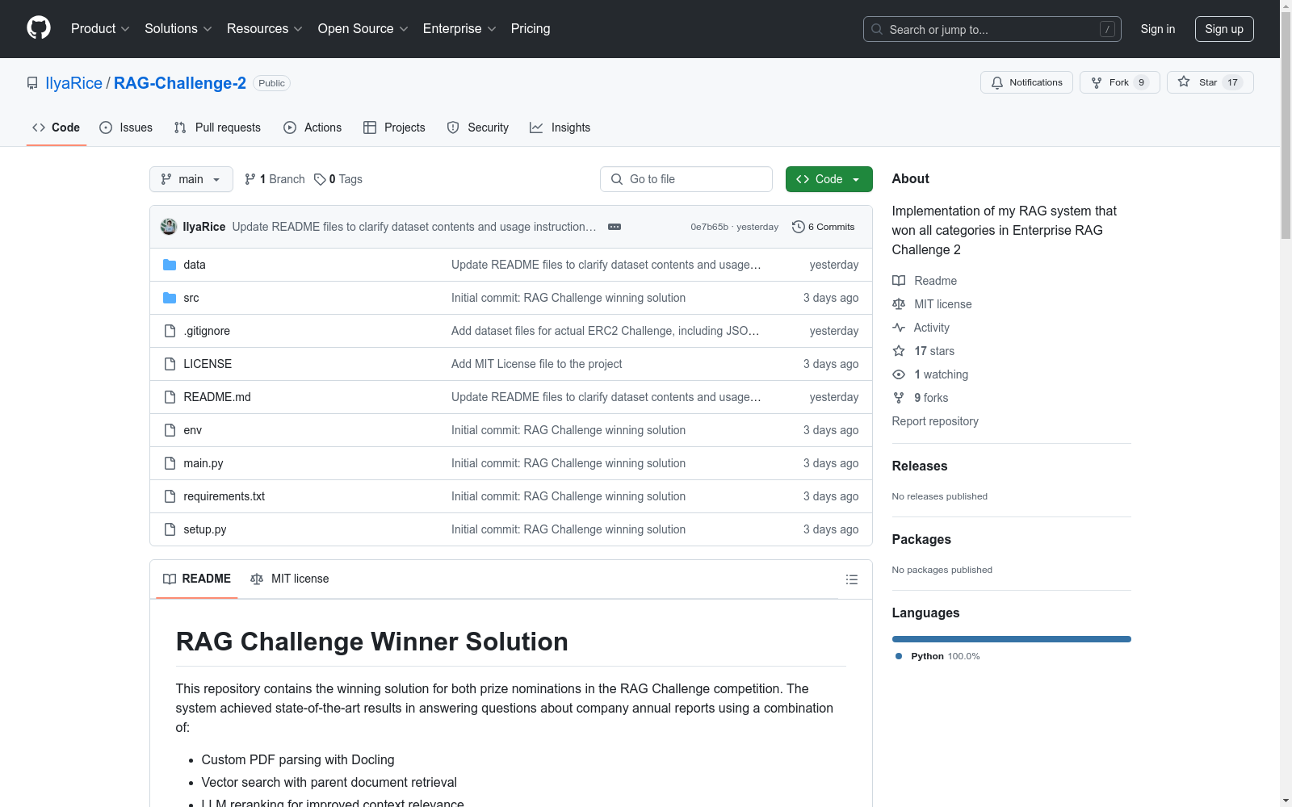Click the eye icon beside watching
The image size is (1292, 807).
899,374
